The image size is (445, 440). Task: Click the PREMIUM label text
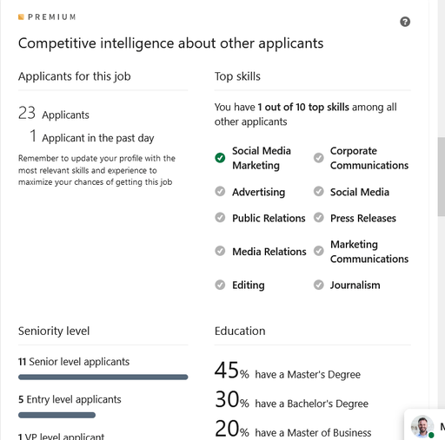point(52,17)
